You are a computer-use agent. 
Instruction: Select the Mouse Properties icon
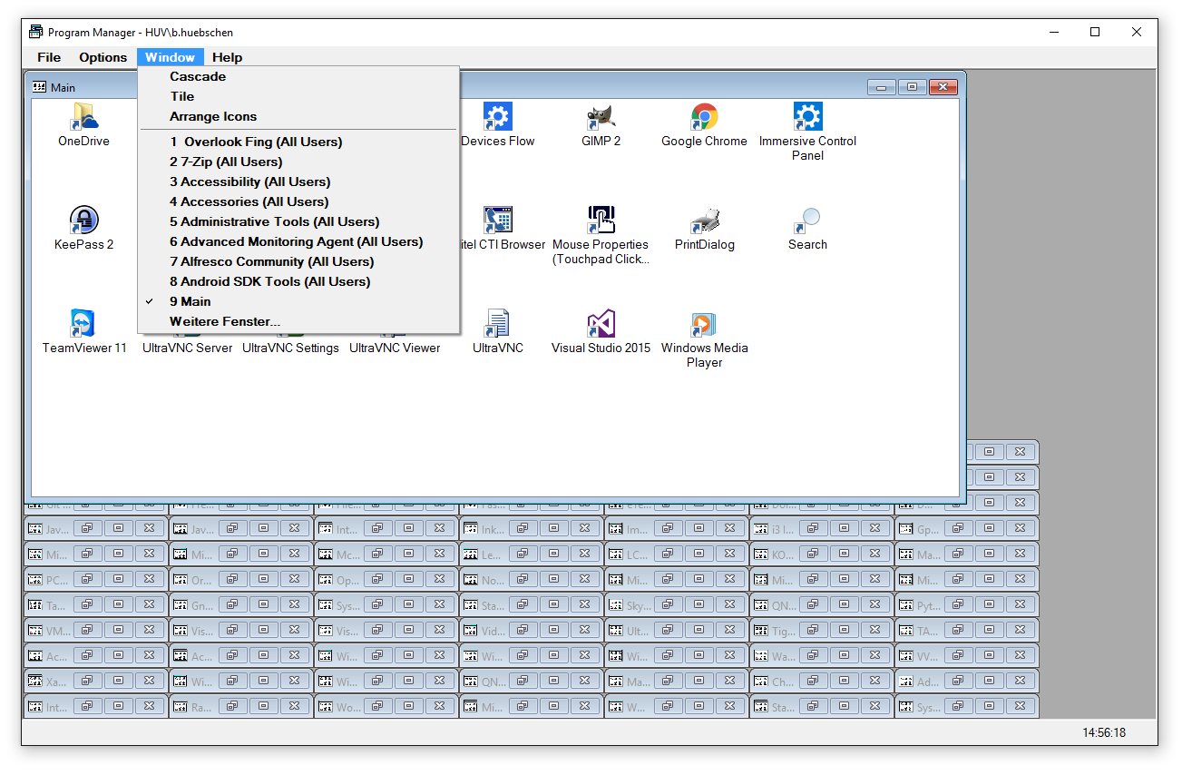point(601,220)
